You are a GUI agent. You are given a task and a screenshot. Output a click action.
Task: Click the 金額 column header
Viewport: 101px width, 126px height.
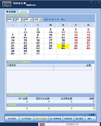click(72, 65)
